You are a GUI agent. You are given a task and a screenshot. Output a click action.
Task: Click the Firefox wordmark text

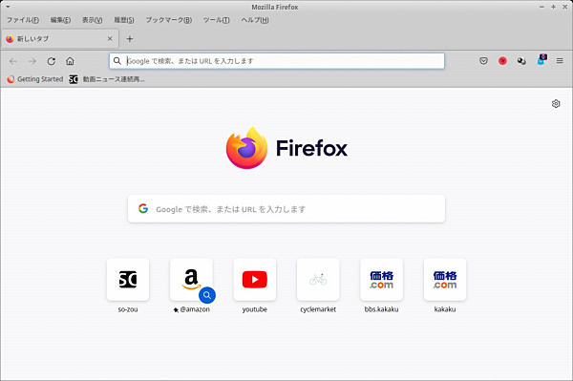click(311, 148)
